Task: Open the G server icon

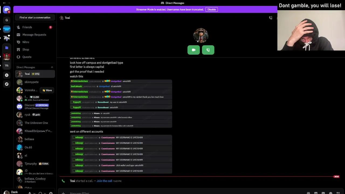Action: (x=7, y=20)
